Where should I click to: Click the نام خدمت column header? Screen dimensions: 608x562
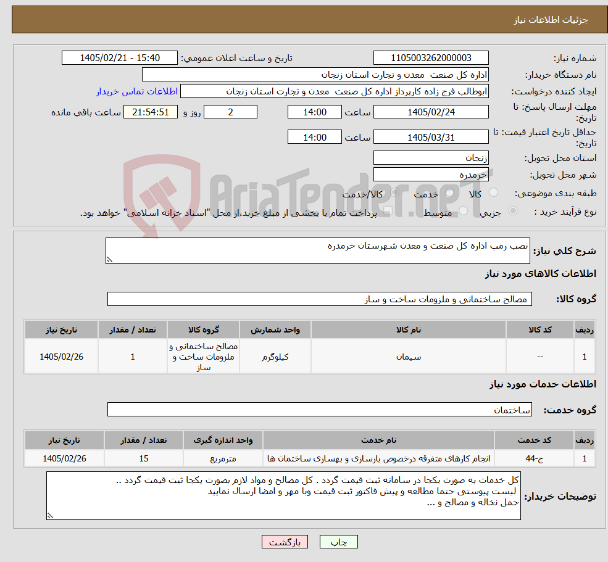(378, 440)
